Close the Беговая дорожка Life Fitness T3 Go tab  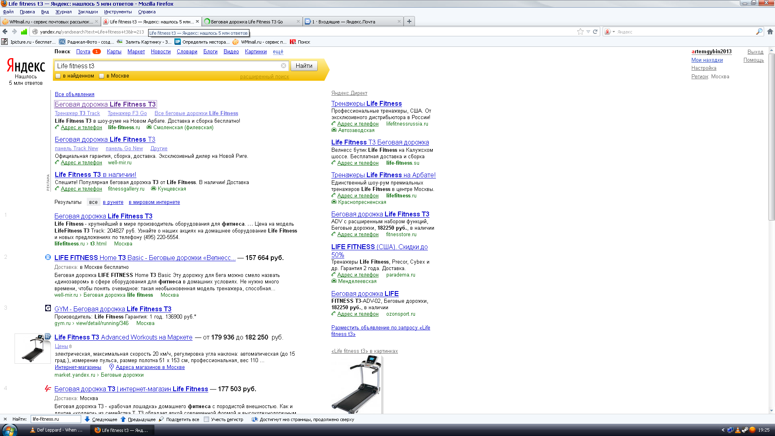[x=298, y=21]
